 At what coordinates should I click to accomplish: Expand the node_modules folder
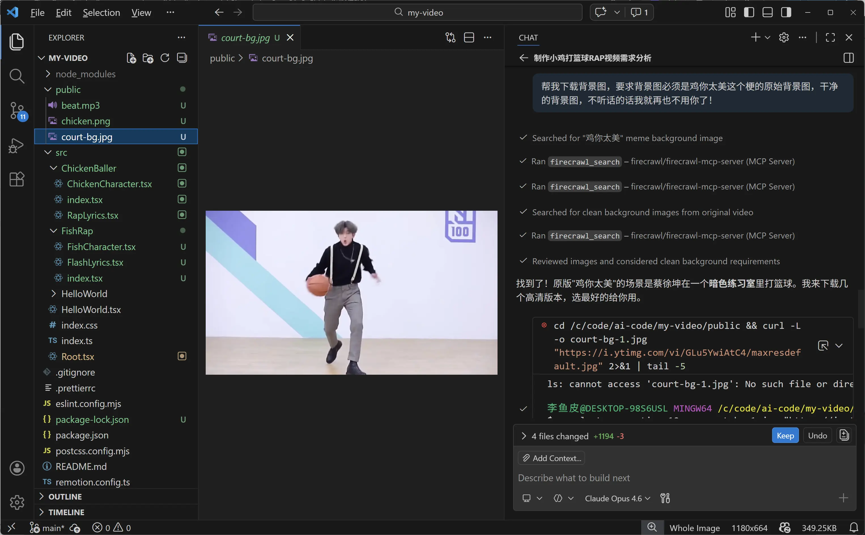[85, 74]
